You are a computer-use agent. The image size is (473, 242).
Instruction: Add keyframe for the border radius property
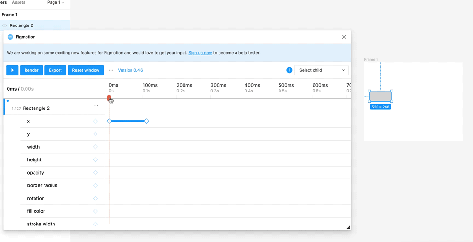(96, 185)
